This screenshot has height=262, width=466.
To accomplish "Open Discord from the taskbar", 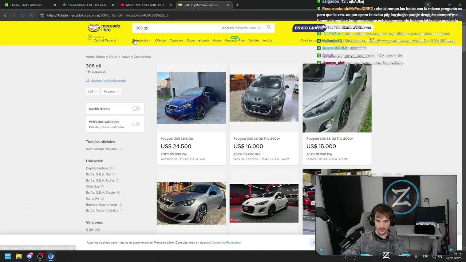I will click(x=29, y=256).
